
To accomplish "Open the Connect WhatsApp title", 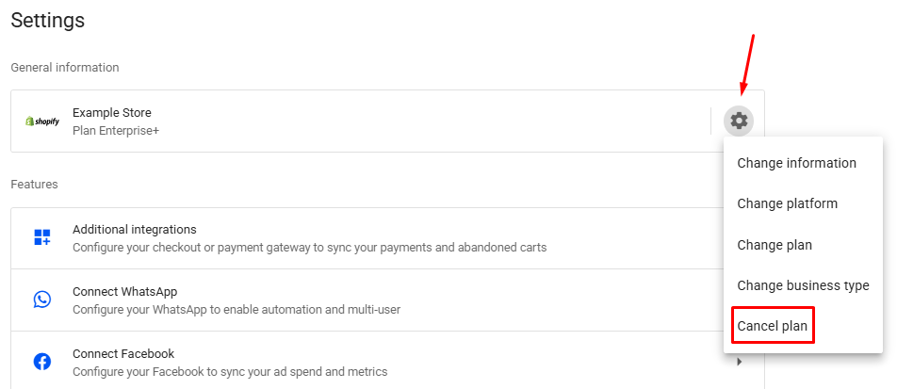I will [x=124, y=292].
